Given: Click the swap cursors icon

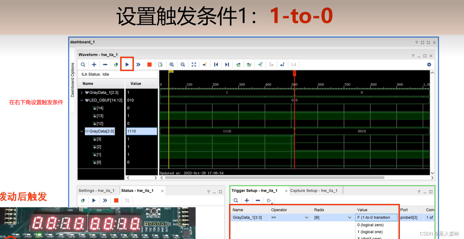Looking at the screenshot, I should tap(293, 65).
